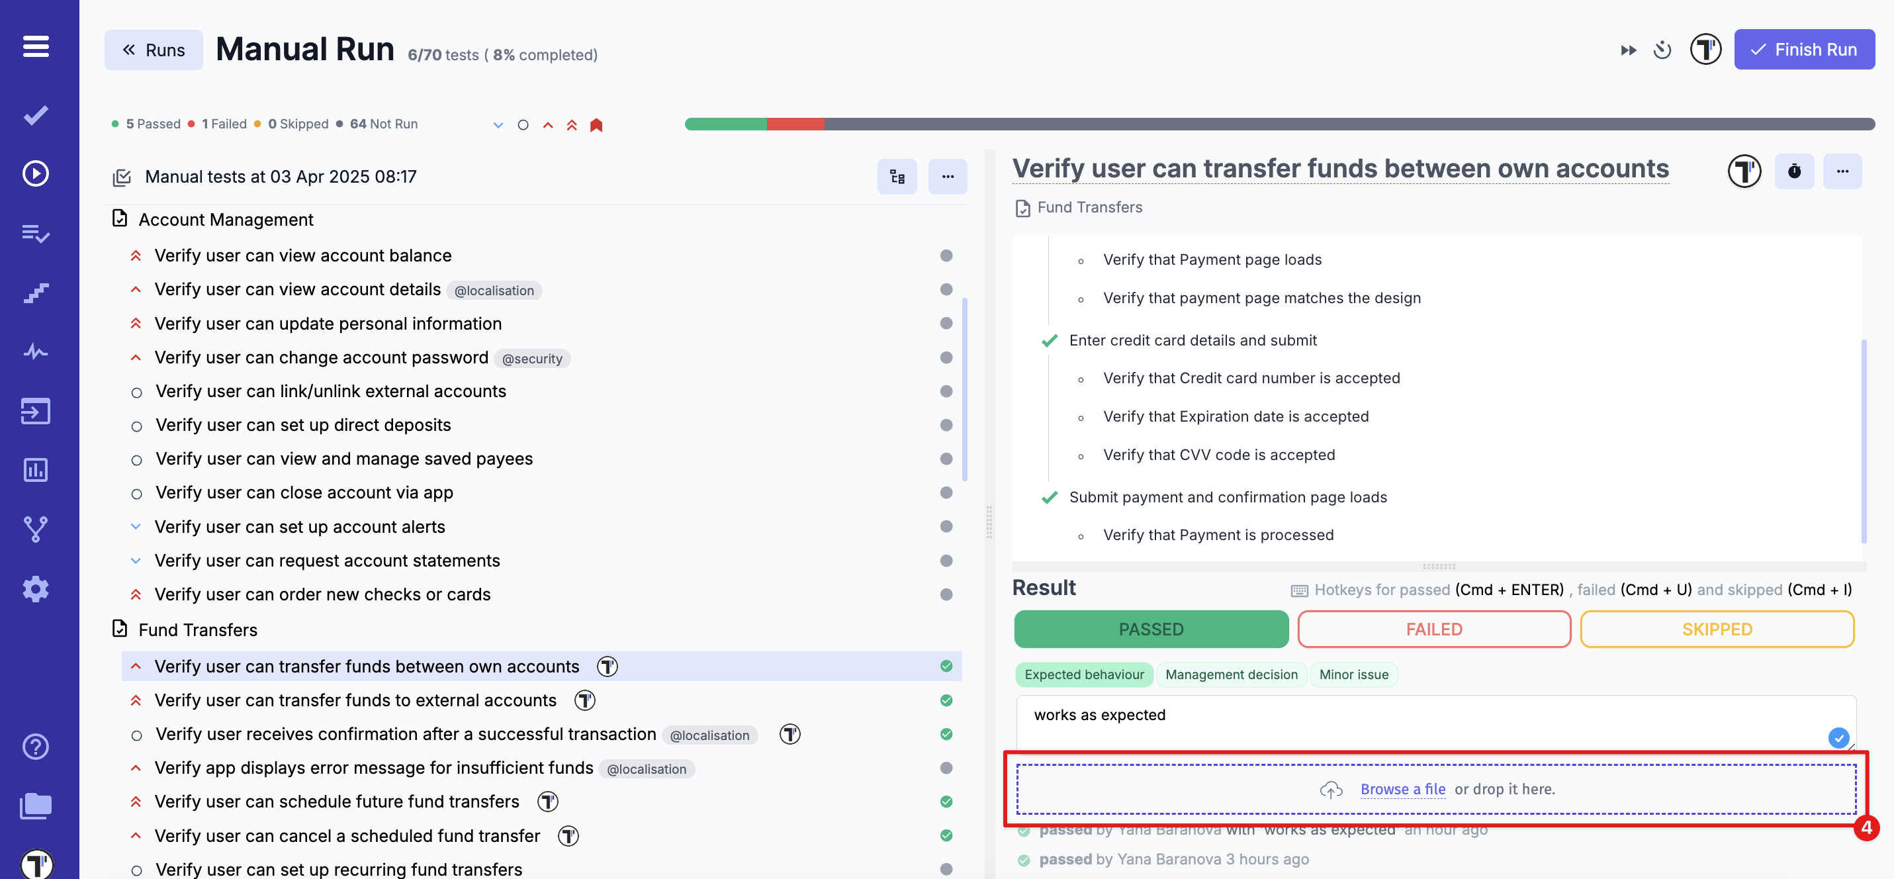Open the hamburger menu in sidebar
This screenshot has width=1894, height=879.
coord(35,46)
